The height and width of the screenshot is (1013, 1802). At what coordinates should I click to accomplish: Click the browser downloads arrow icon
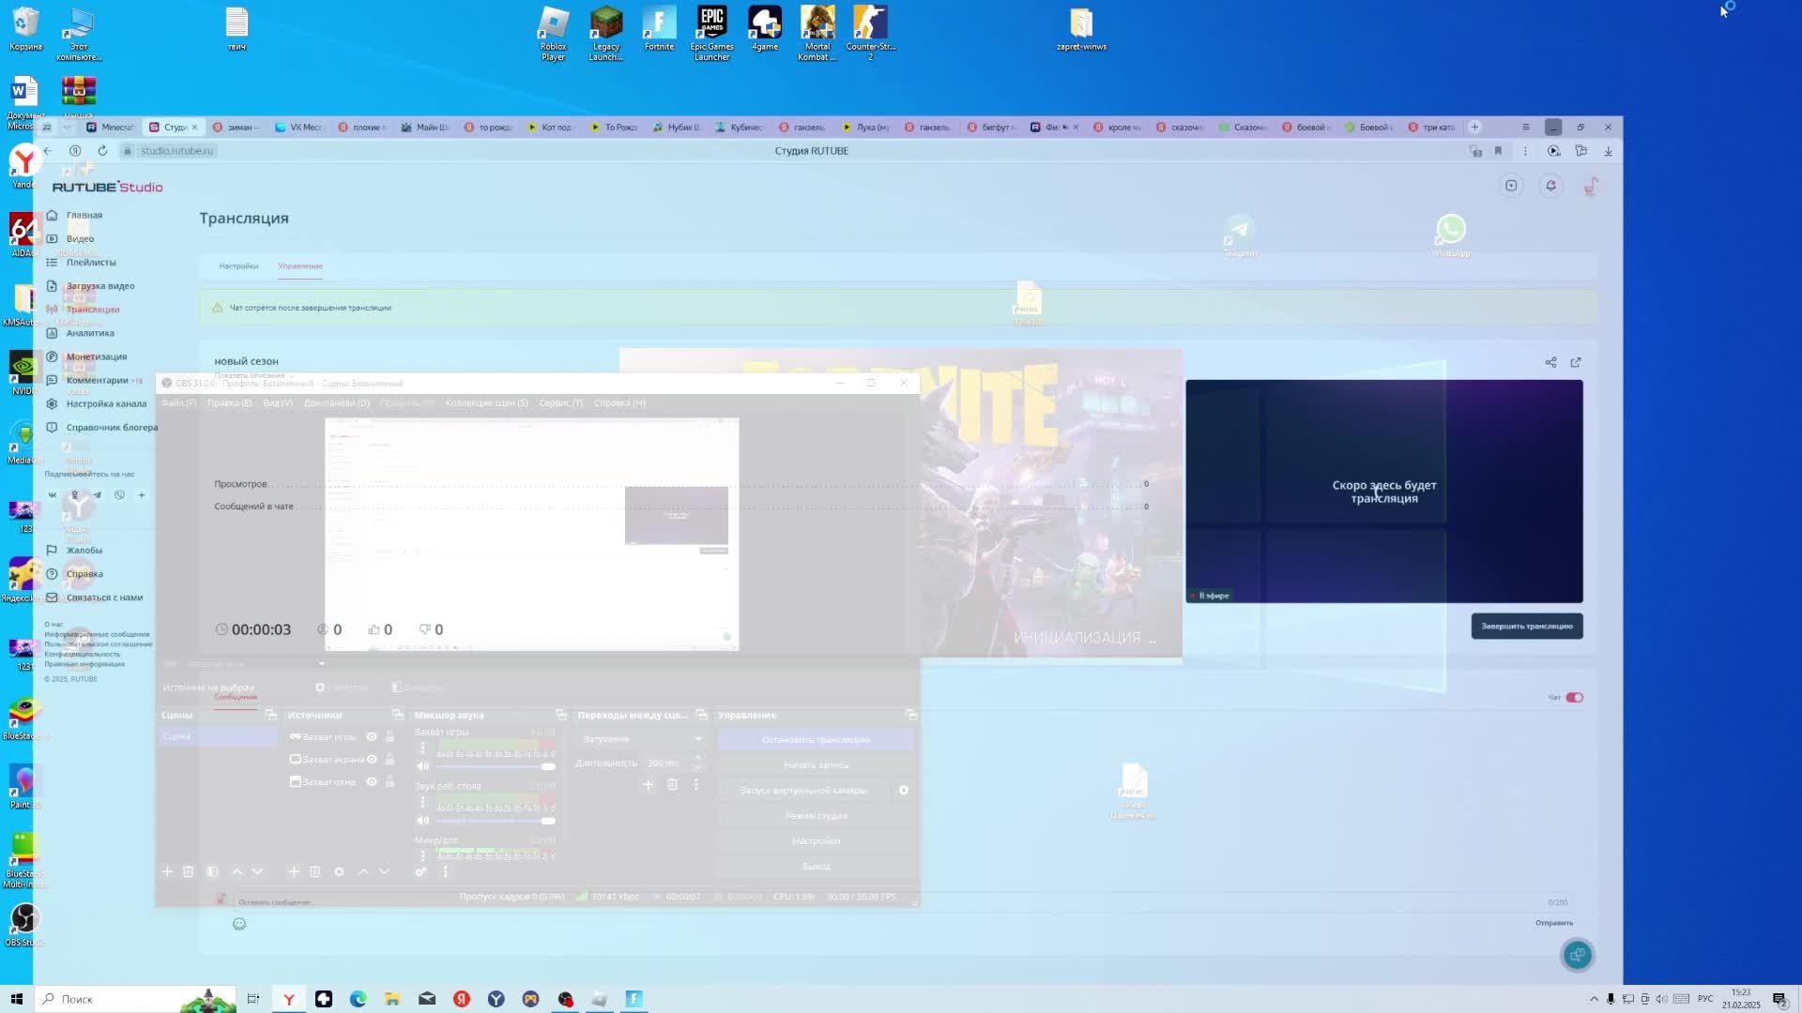click(x=1608, y=151)
